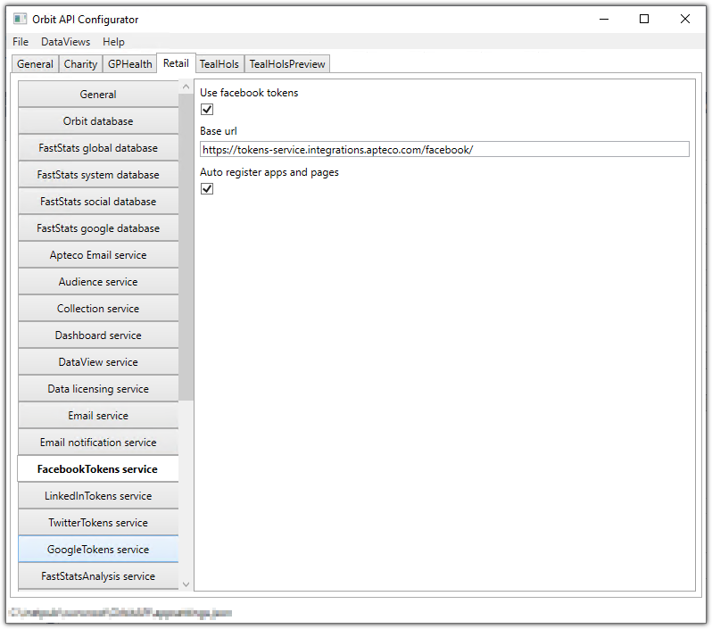712x629 pixels.
Task: Select DataView service
Action: pyautogui.click(x=98, y=362)
